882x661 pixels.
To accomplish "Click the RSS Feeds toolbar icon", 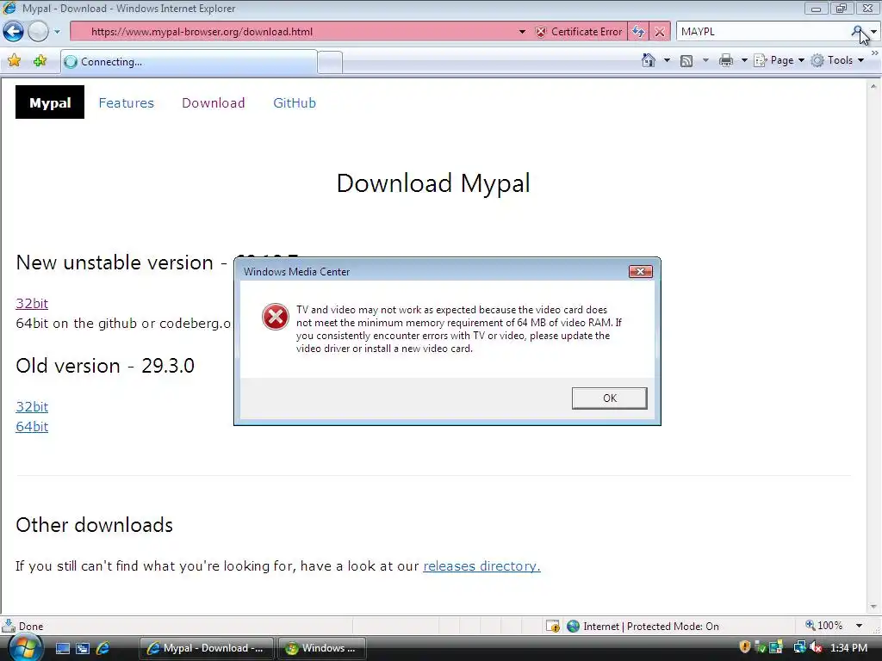I will (x=686, y=61).
